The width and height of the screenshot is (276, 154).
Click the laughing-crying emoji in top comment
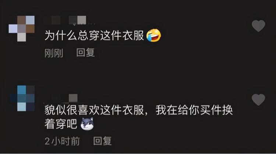[154, 35]
